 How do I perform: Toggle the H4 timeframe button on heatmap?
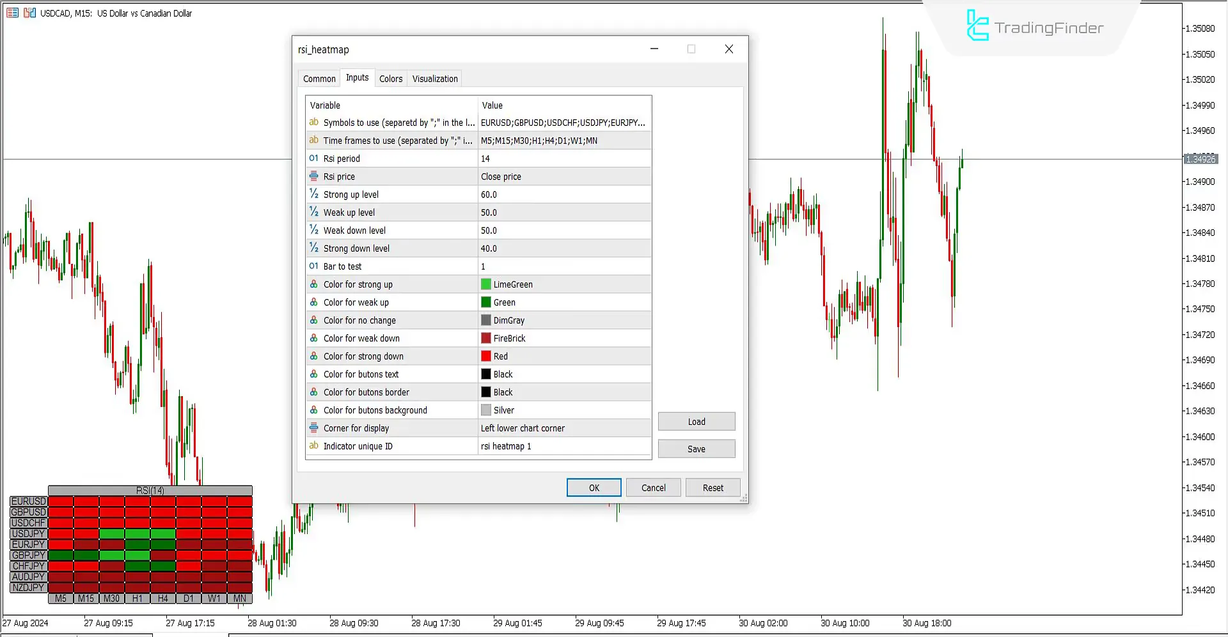(163, 599)
